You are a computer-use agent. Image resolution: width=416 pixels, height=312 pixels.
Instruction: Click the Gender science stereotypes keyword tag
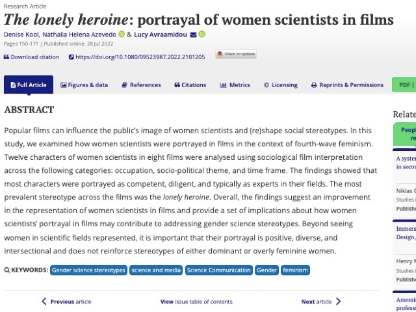[x=88, y=270]
